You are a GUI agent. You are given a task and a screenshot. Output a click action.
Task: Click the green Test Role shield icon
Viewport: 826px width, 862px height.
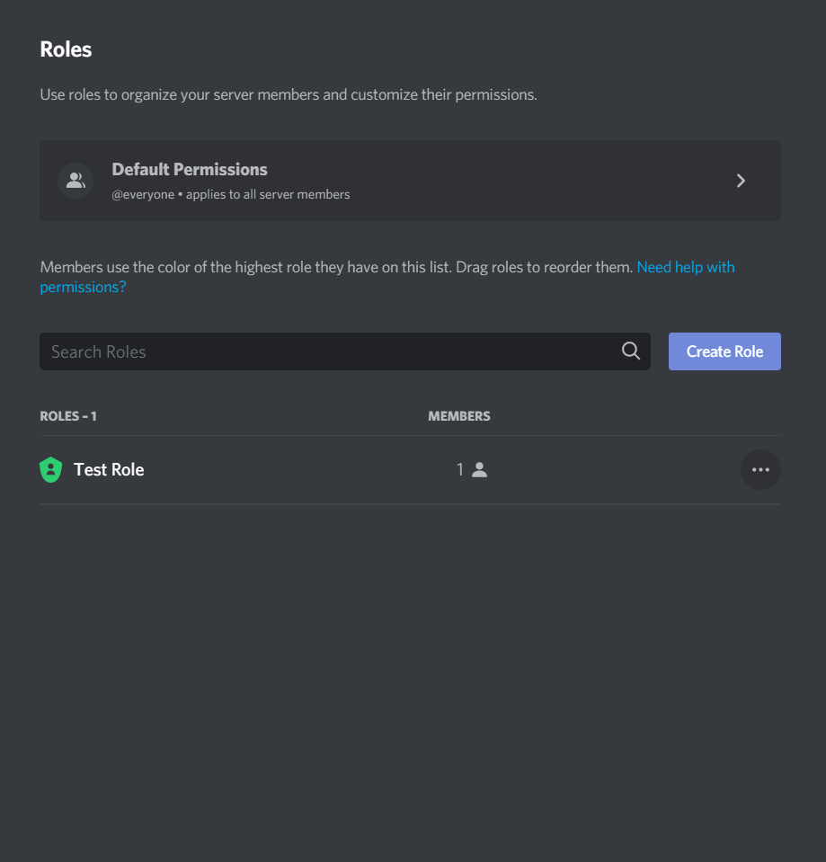coord(50,470)
